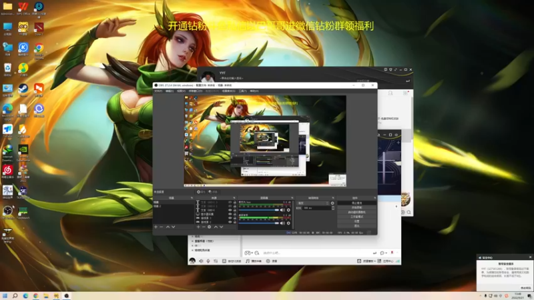
Task: Click the OBS icon in the taskbar
Action: point(66,296)
